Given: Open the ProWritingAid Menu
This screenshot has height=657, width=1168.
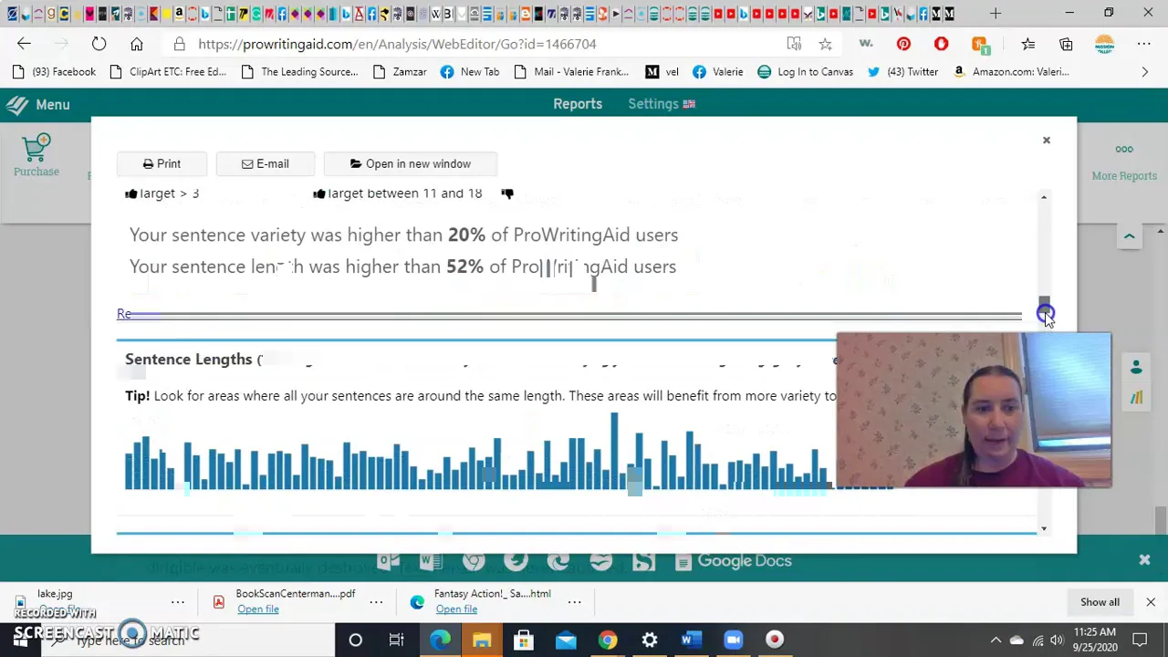Looking at the screenshot, I should point(37,105).
